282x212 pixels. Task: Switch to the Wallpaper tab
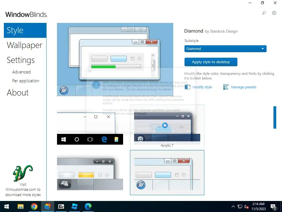click(x=25, y=45)
